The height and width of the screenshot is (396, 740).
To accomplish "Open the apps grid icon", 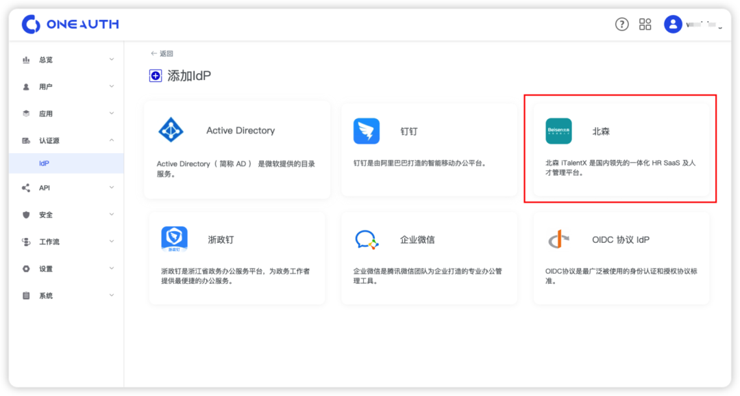I will 645,24.
